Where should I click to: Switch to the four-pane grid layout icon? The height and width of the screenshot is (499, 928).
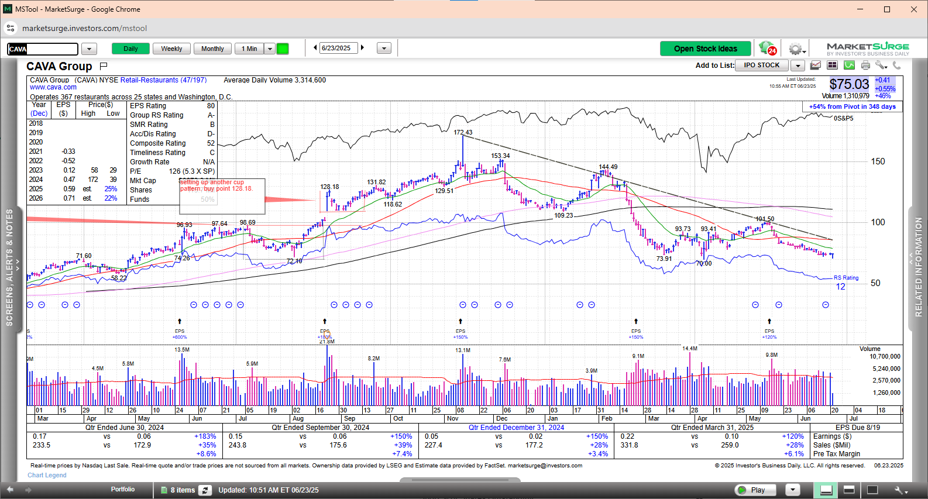[832, 66]
